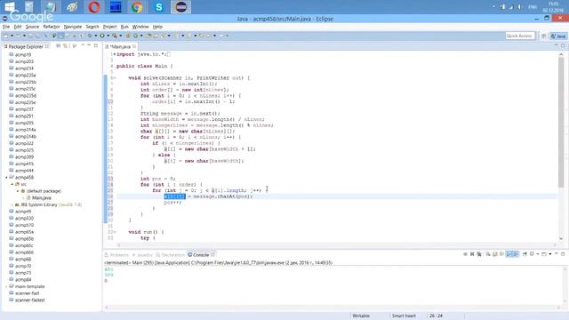The height and width of the screenshot is (320, 569).
Task: Open the Run menu
Action: click(x=124, y=27)
